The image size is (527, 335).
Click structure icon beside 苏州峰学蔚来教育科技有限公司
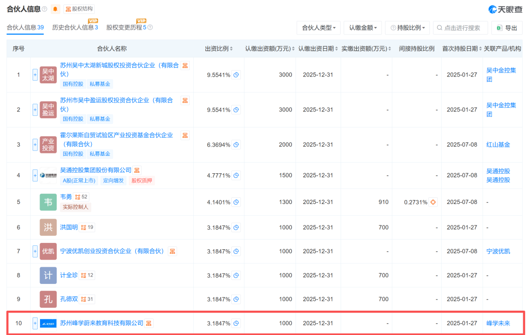[149, 323]
